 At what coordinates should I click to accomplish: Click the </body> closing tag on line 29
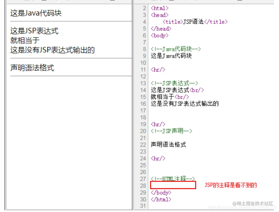pos(161,193)
